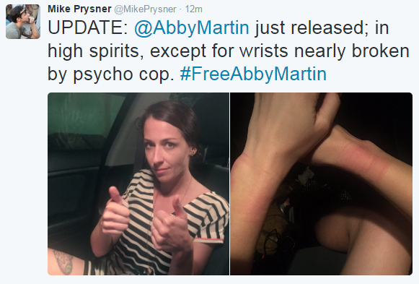Click the 12m tweet timestamp

pos(194,9)
